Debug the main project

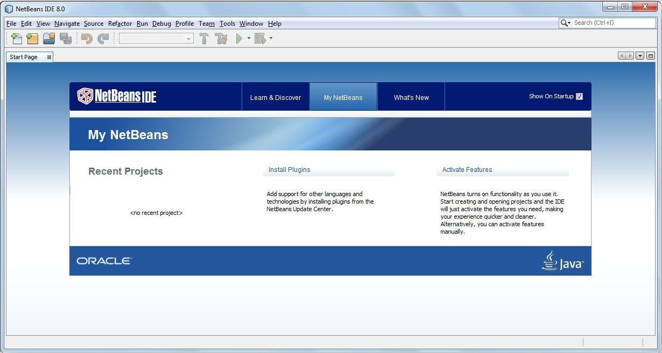coord(259,38)
